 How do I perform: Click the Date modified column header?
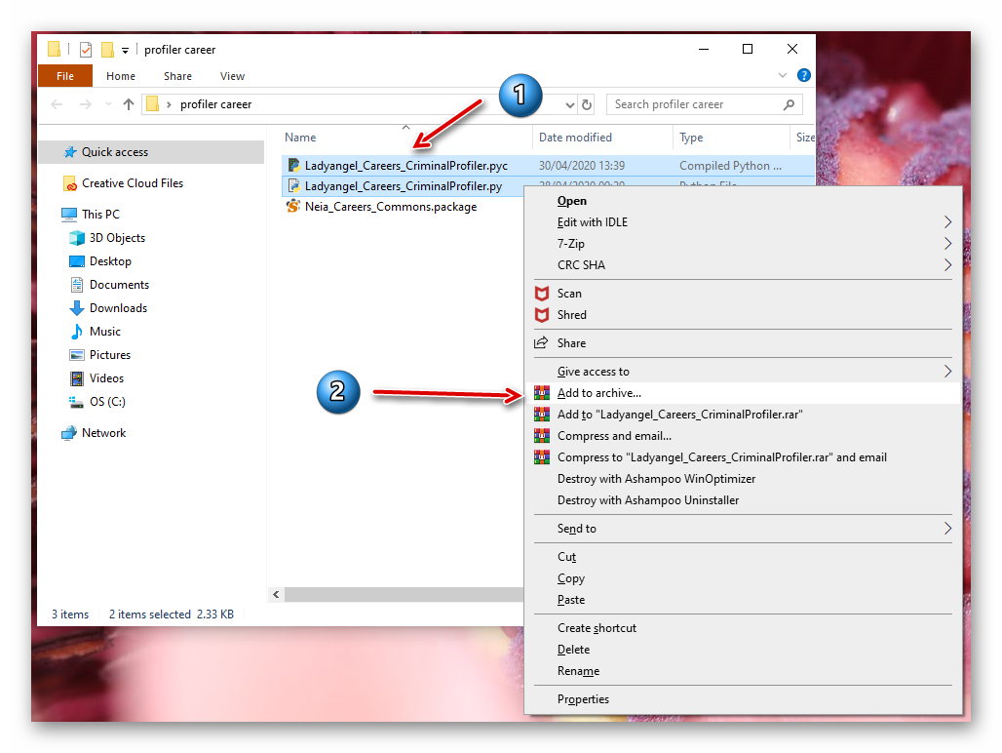click(575, 138)
